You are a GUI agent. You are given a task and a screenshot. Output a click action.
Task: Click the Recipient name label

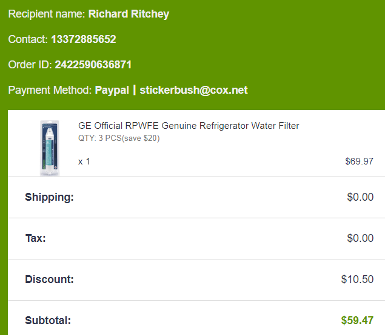pos(47,14)
